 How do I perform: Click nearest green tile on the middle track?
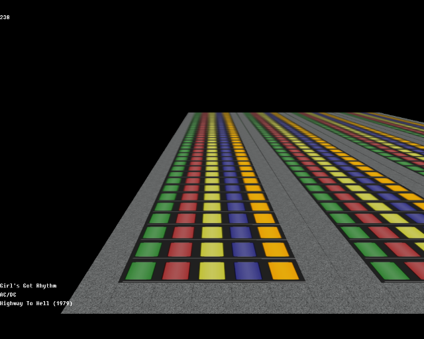tap(390, 271)
